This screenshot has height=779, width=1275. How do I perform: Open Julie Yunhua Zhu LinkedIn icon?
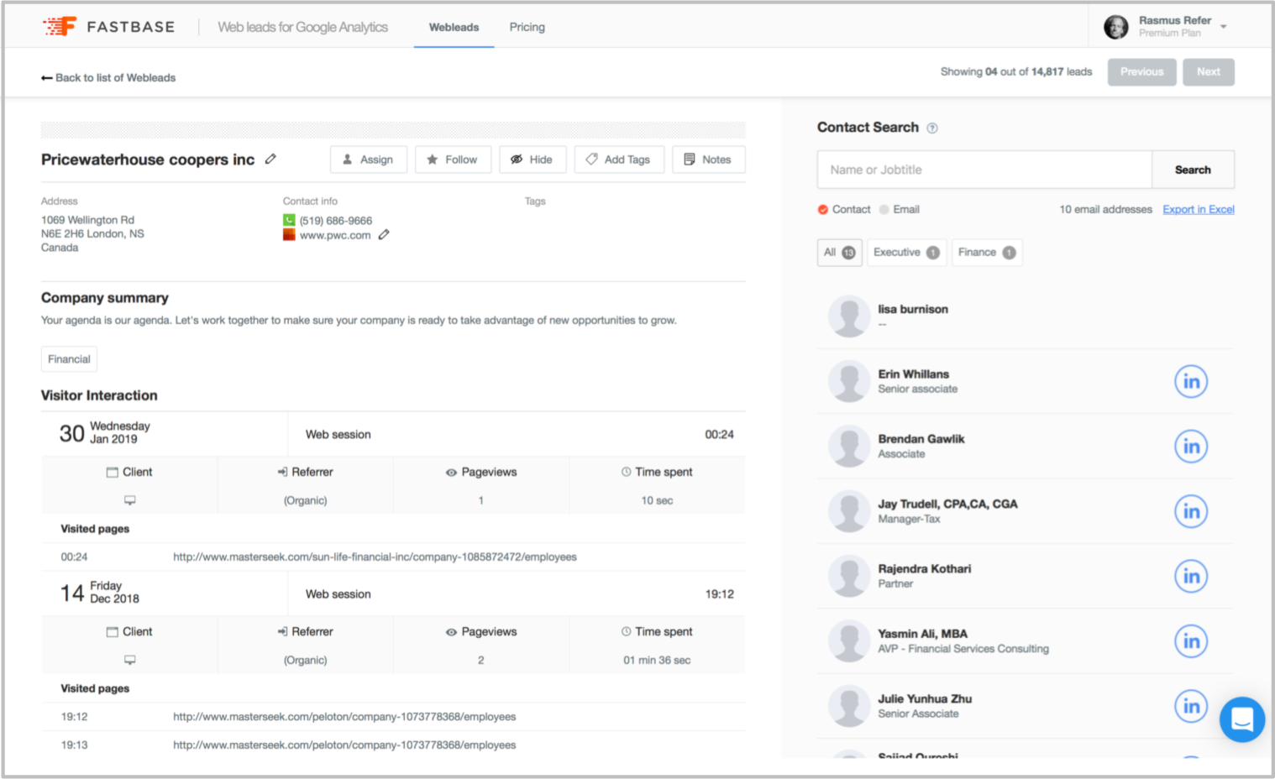pos(1191,706)
